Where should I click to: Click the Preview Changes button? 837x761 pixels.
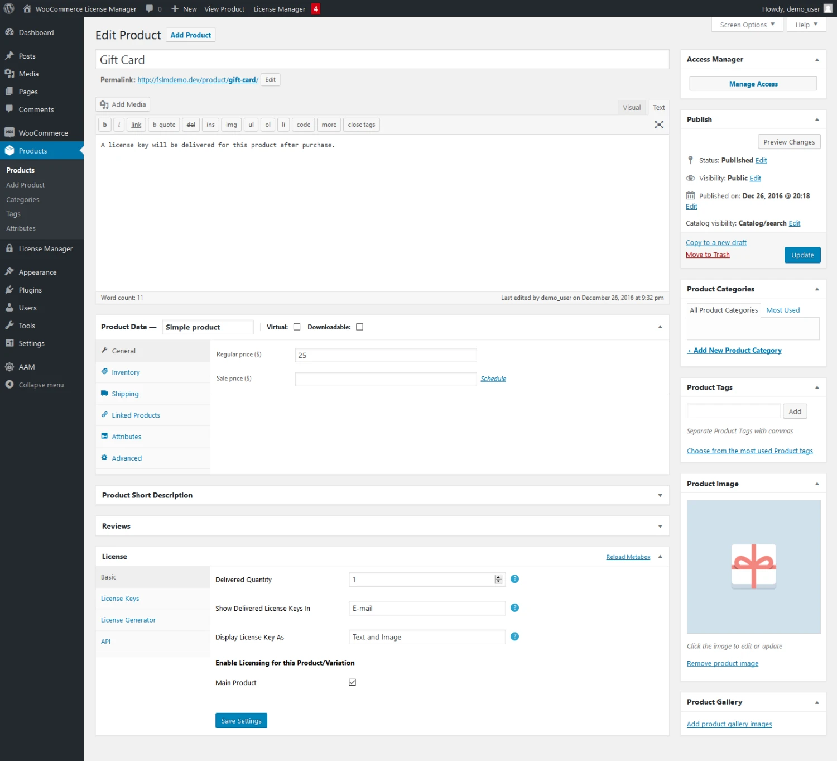(789, 142)
